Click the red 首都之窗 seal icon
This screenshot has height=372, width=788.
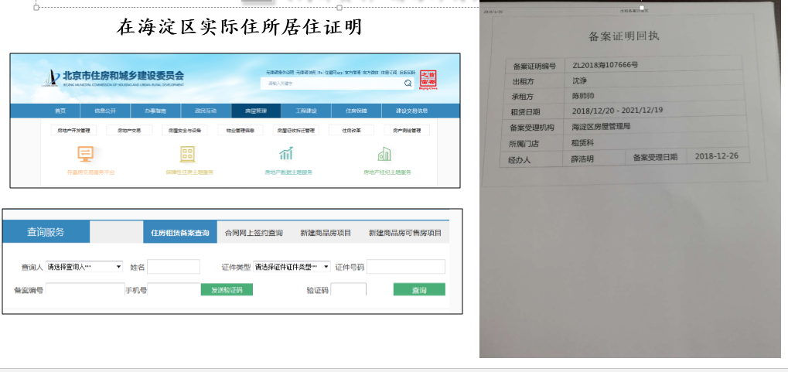pos(428,78)
